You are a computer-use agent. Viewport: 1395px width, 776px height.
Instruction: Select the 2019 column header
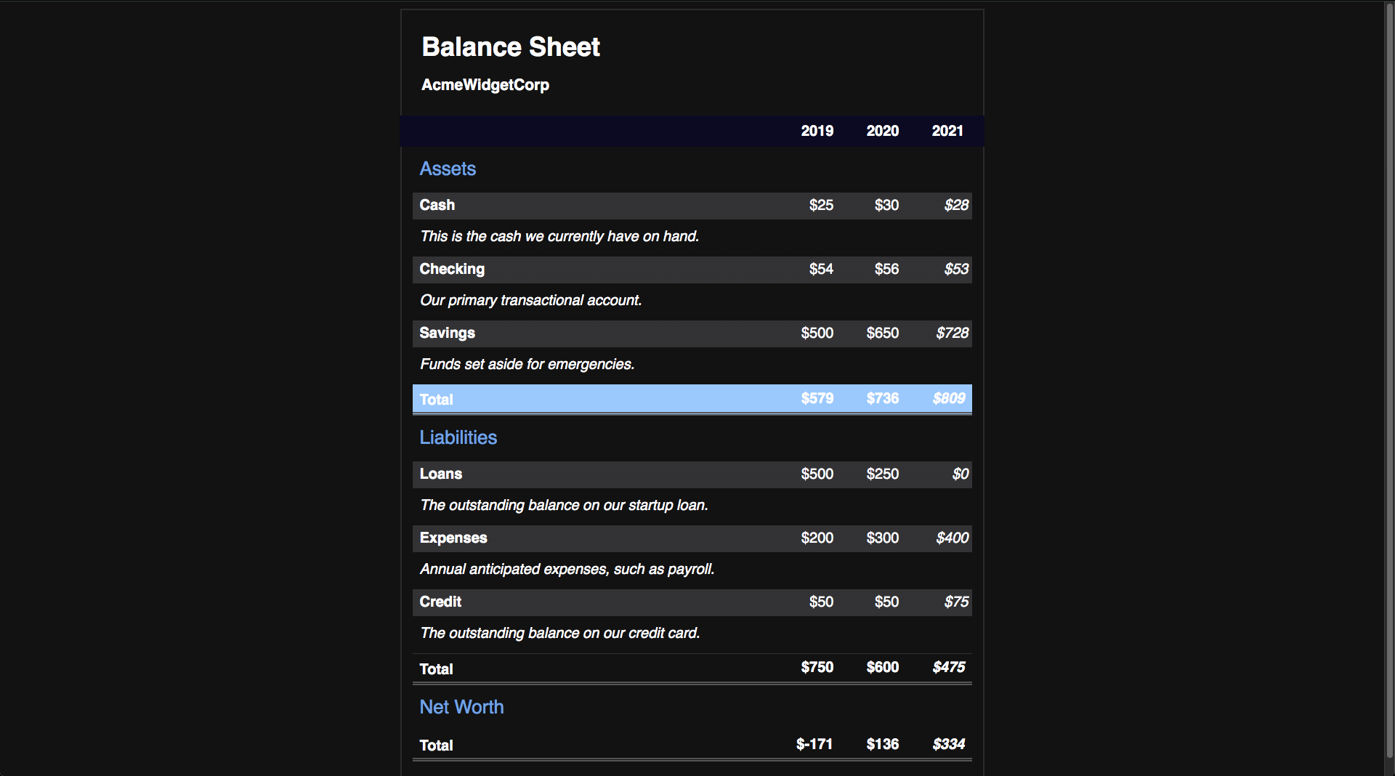817,131
